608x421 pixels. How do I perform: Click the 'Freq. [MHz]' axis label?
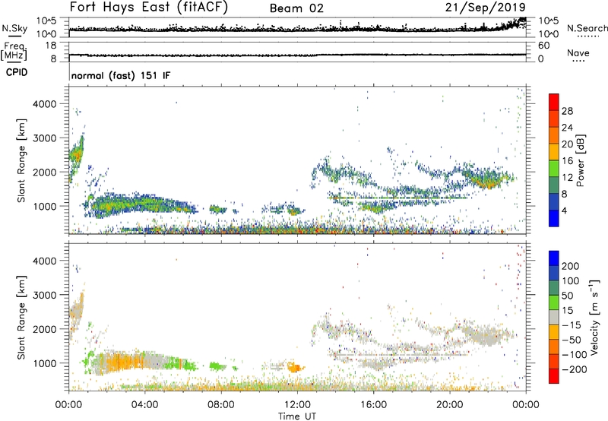(14, 52)
